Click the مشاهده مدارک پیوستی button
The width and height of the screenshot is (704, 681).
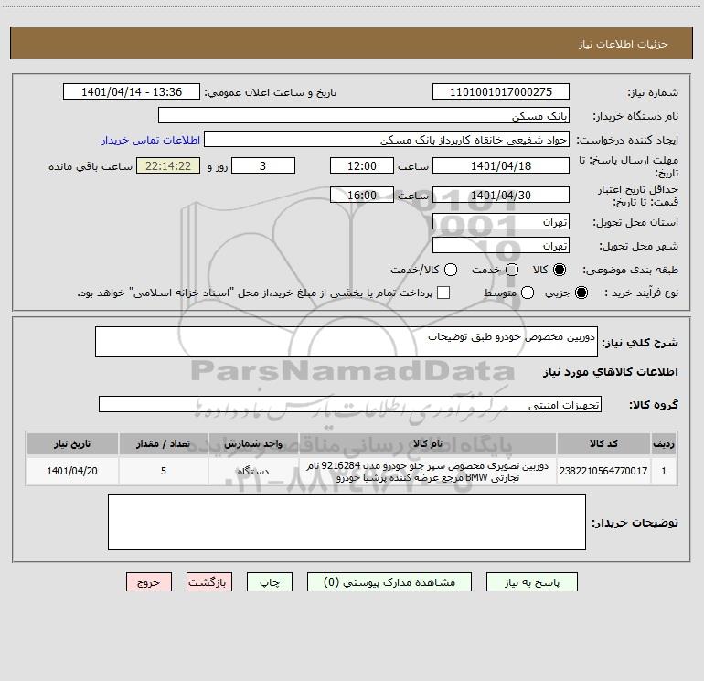coord(389,582)
